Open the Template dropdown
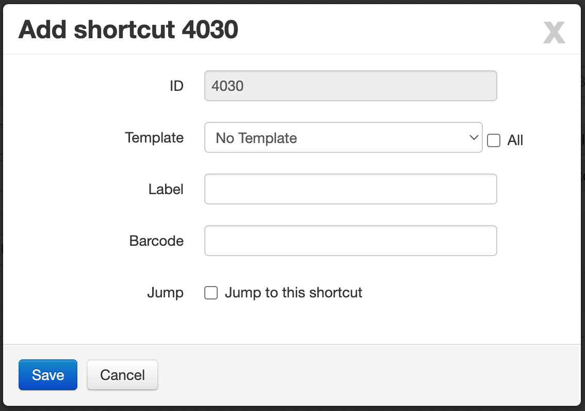 pos(343,137)
